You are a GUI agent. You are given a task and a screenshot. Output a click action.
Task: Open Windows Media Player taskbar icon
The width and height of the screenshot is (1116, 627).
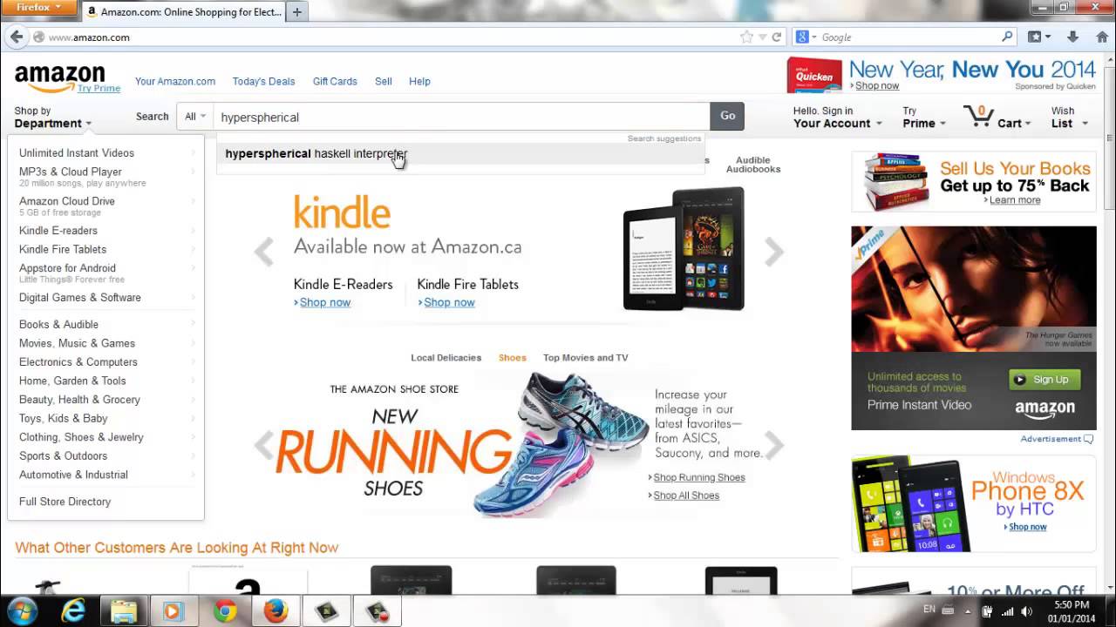click(173, 611)
